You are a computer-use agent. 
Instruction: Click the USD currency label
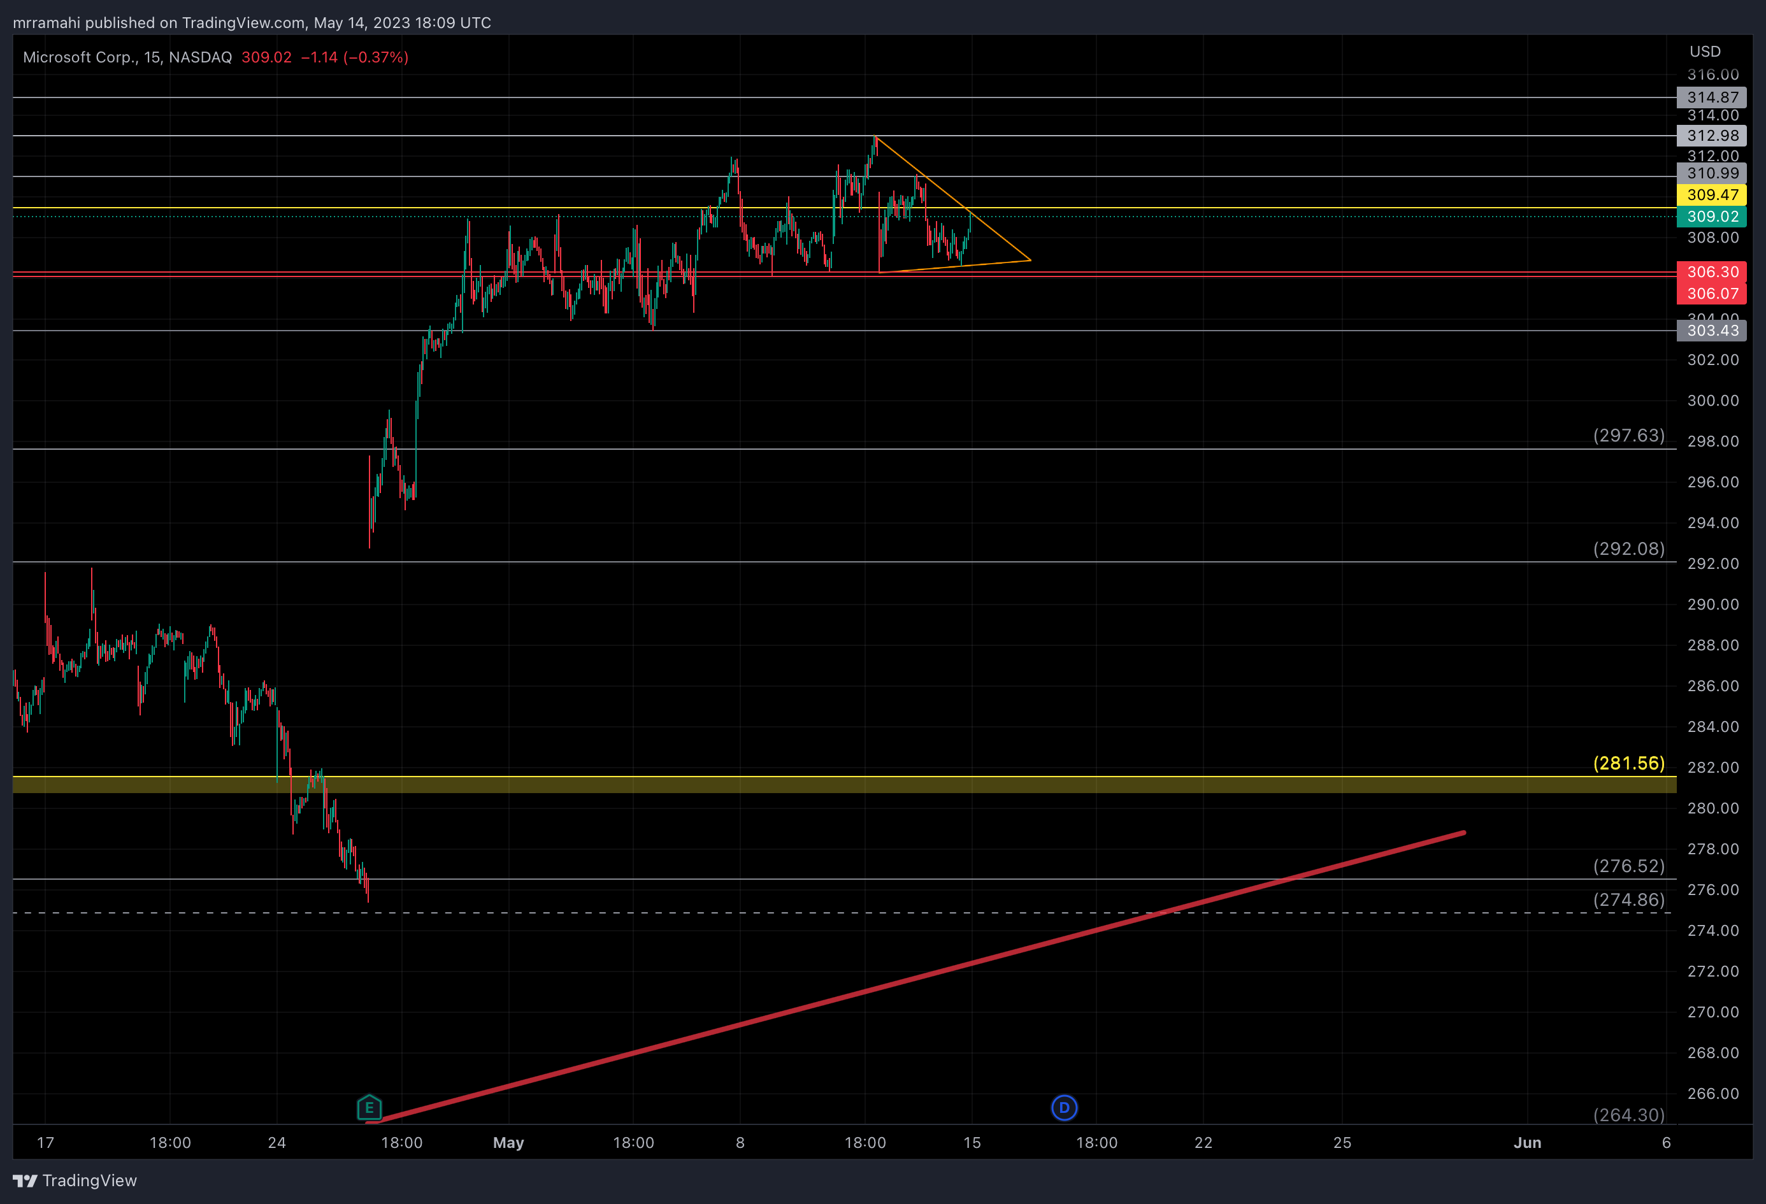1704,52
